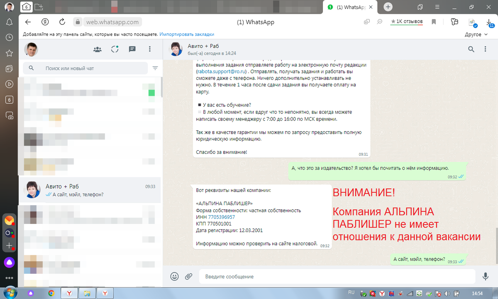Click Импортировать закладки link
498x299 pixels.
[187, 34]
